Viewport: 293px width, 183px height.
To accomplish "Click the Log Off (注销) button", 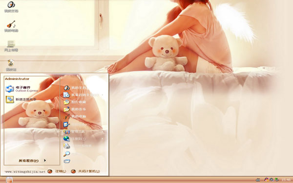I will [x=57, y=171].
